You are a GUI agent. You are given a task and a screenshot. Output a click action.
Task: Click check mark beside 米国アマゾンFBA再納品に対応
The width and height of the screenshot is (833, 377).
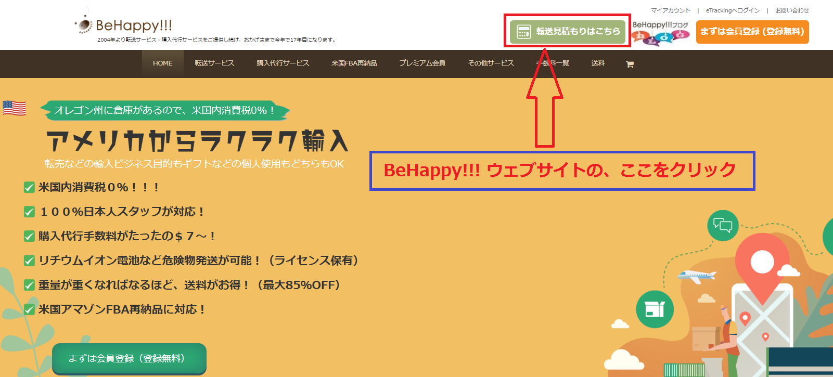(x=29, y=309)
